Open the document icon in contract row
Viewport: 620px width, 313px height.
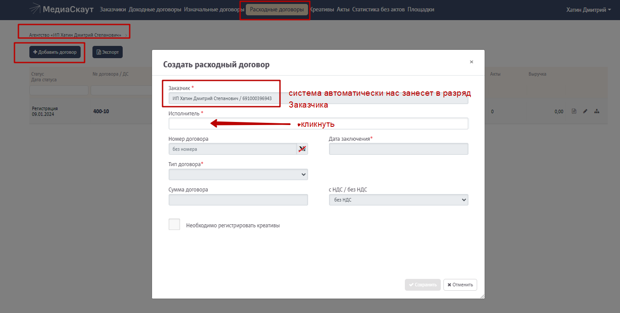574,111
